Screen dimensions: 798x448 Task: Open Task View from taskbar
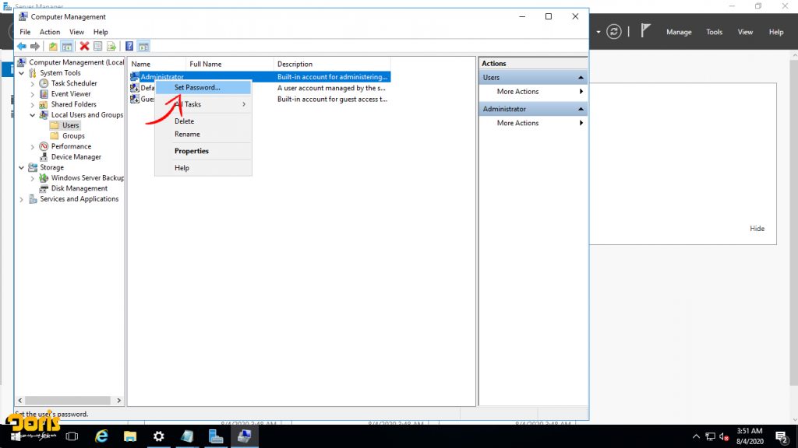coord(72,436)
